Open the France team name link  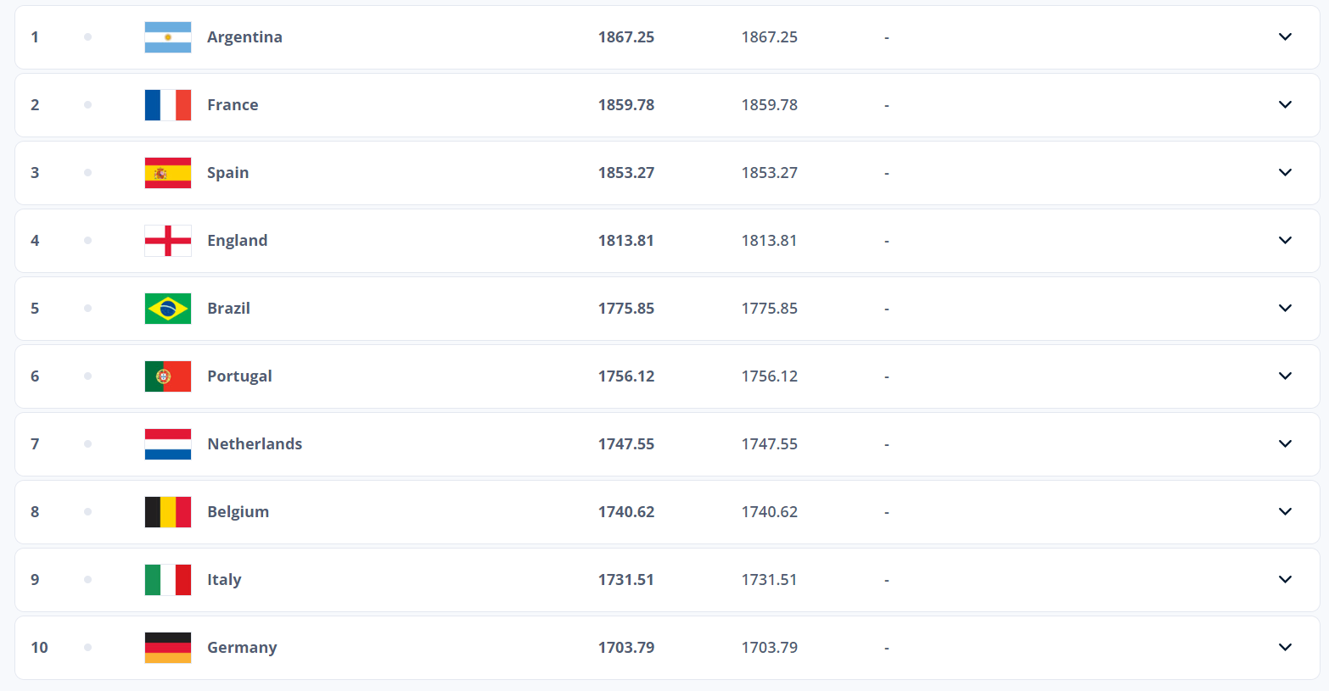(233, 105)
